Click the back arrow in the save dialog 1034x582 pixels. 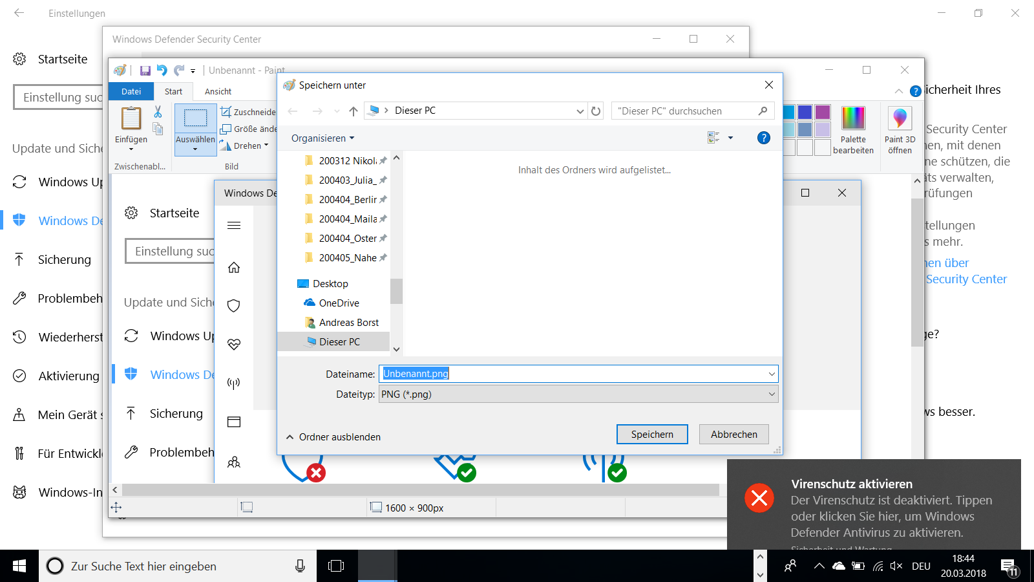tap(293, 111)
